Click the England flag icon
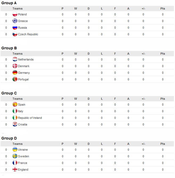This screenshot has height=178, width=175. (15, 169)
